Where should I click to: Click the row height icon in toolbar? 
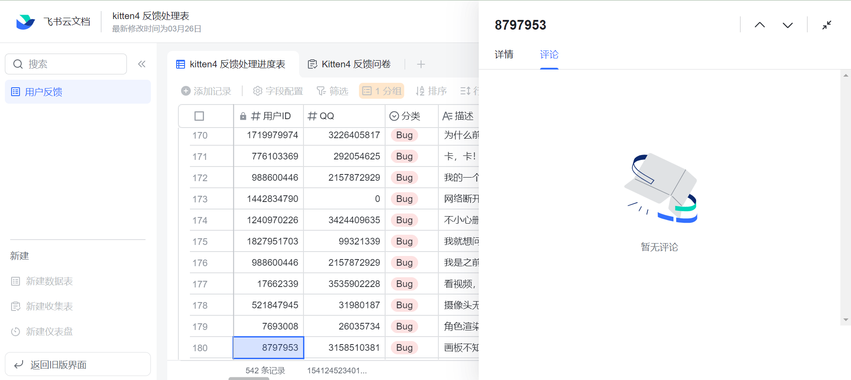[465, 91]
